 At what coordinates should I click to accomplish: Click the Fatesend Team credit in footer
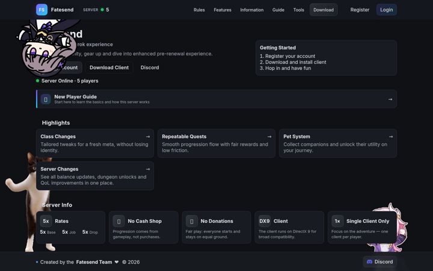94,262
